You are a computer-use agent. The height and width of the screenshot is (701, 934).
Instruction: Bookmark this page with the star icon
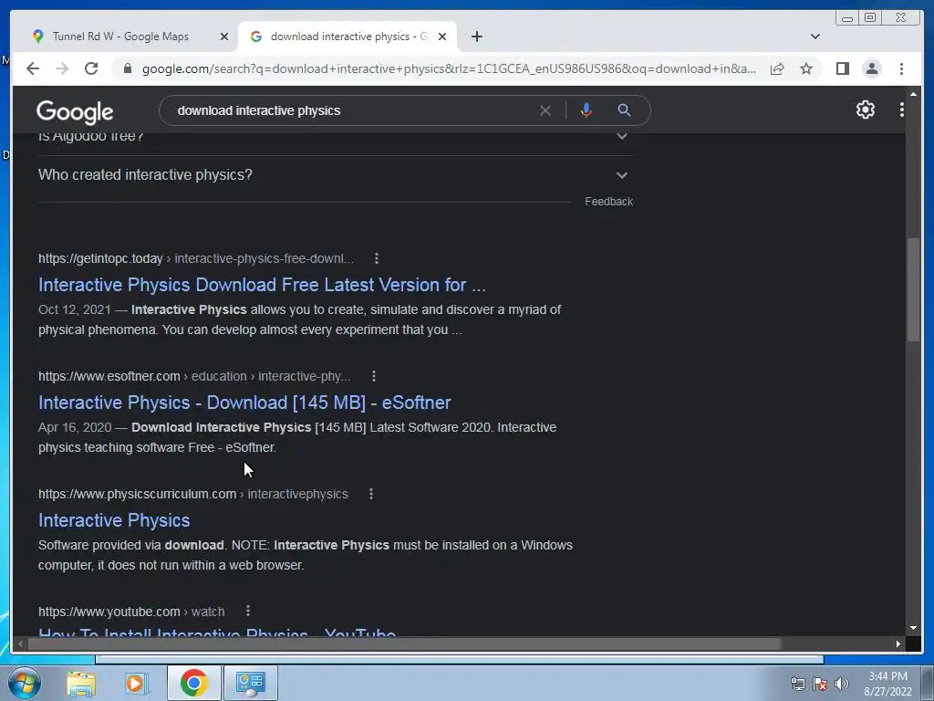tap(806, 68)
